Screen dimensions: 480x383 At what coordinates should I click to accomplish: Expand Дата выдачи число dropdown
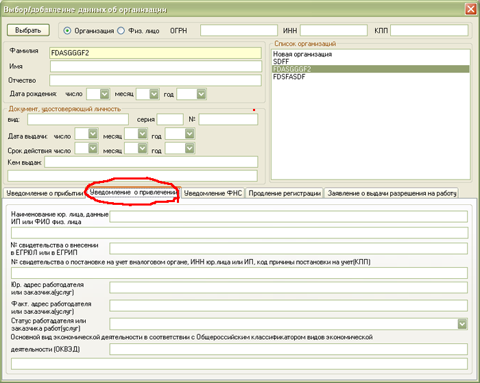point(93,134)
